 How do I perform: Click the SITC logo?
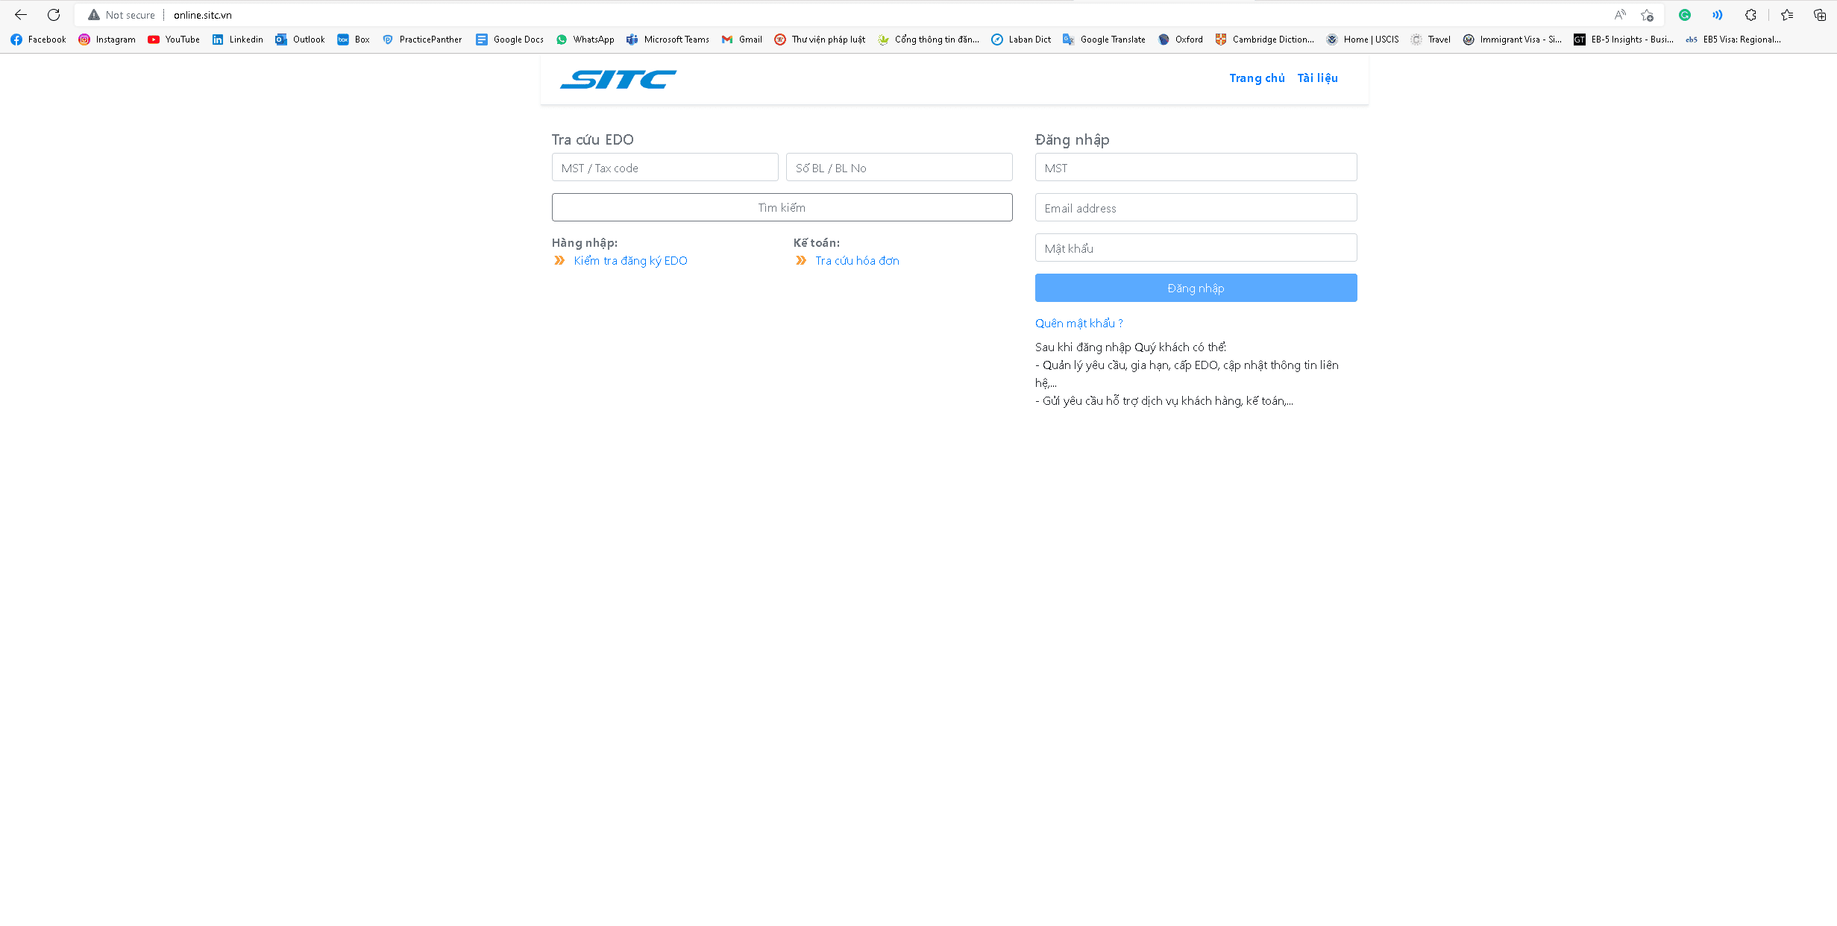[x=618, y=79]
